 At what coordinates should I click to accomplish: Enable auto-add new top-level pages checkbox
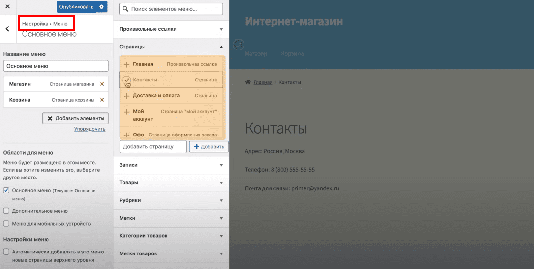(6, 252)
